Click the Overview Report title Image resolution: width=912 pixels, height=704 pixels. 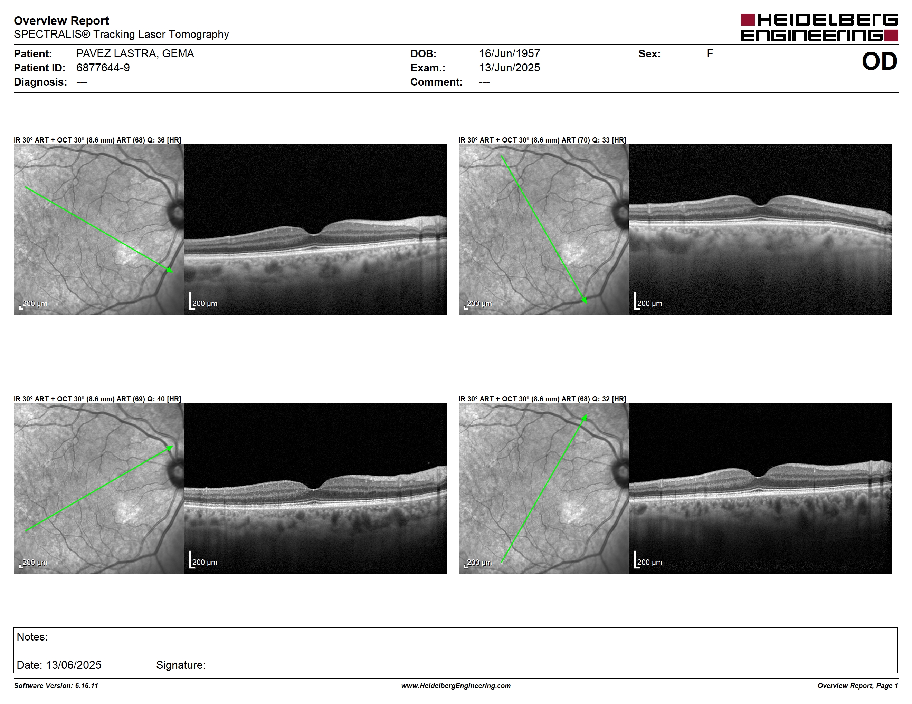pos(61,20)
